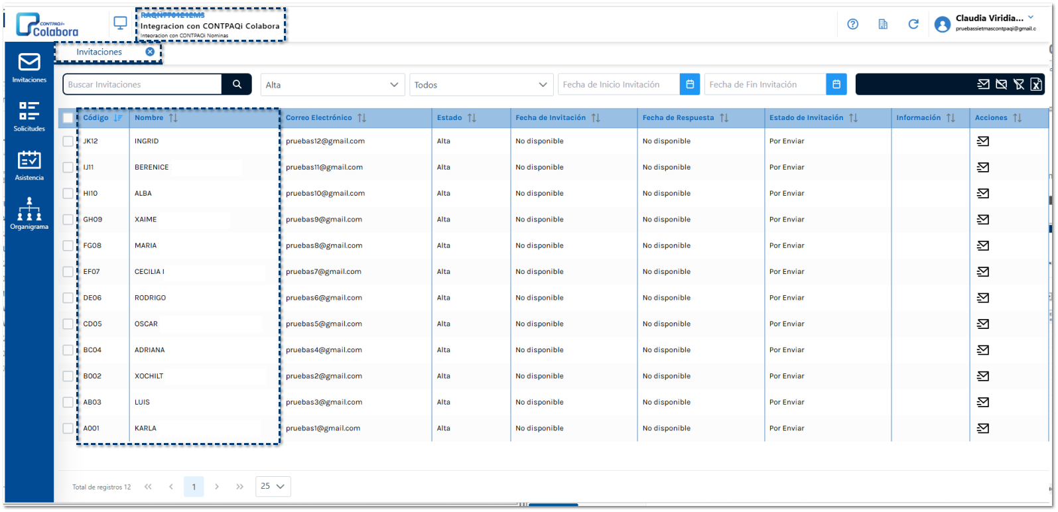Open the Fecha de Inicio calendar picker
The width and height of the screenshot is (1058, 512).
pyautogui.click(x=690, y=84)
